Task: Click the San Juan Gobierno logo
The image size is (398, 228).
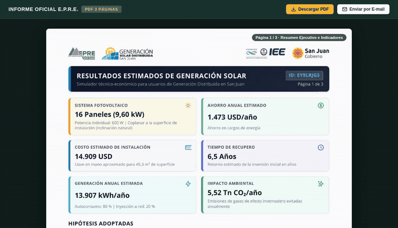Action: click(310, 53)
